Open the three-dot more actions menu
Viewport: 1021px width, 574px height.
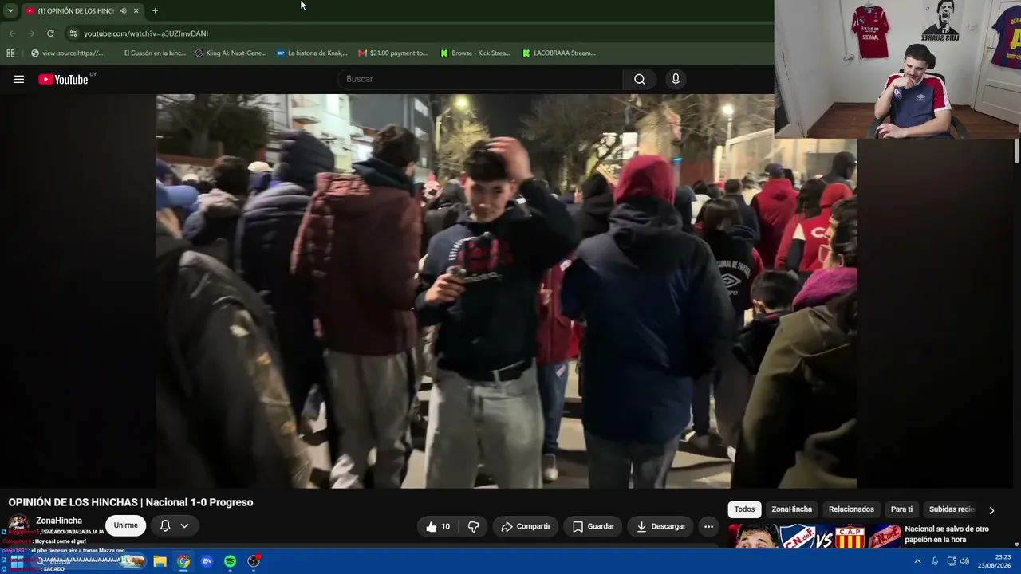coord(708,526)
